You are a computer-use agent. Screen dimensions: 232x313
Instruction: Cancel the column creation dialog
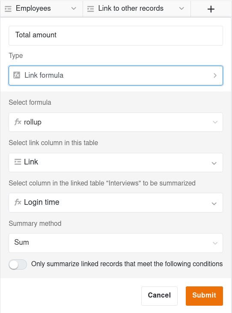pyautogui.click(x=159, y=296)
